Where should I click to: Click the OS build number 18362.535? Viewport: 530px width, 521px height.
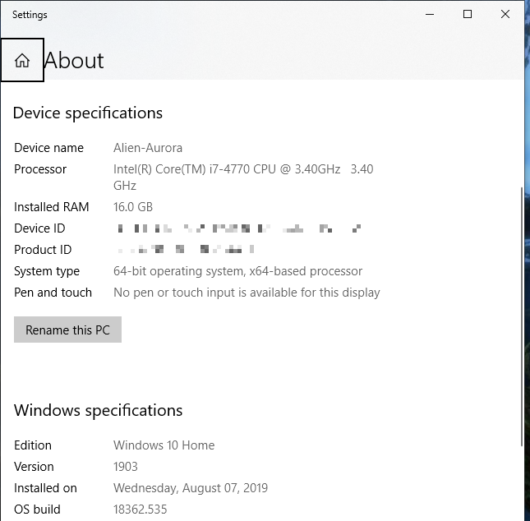(140, 509)
